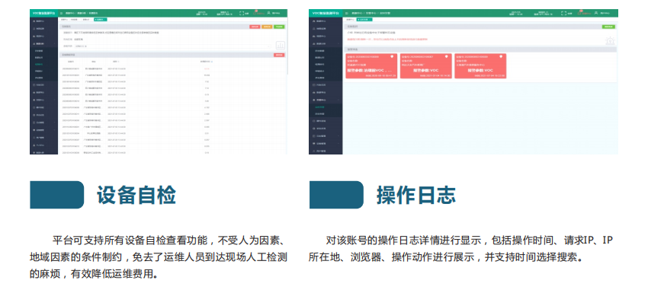648x293 pixels.
Task: Click the red button above the data table
Action: [279, 55]
